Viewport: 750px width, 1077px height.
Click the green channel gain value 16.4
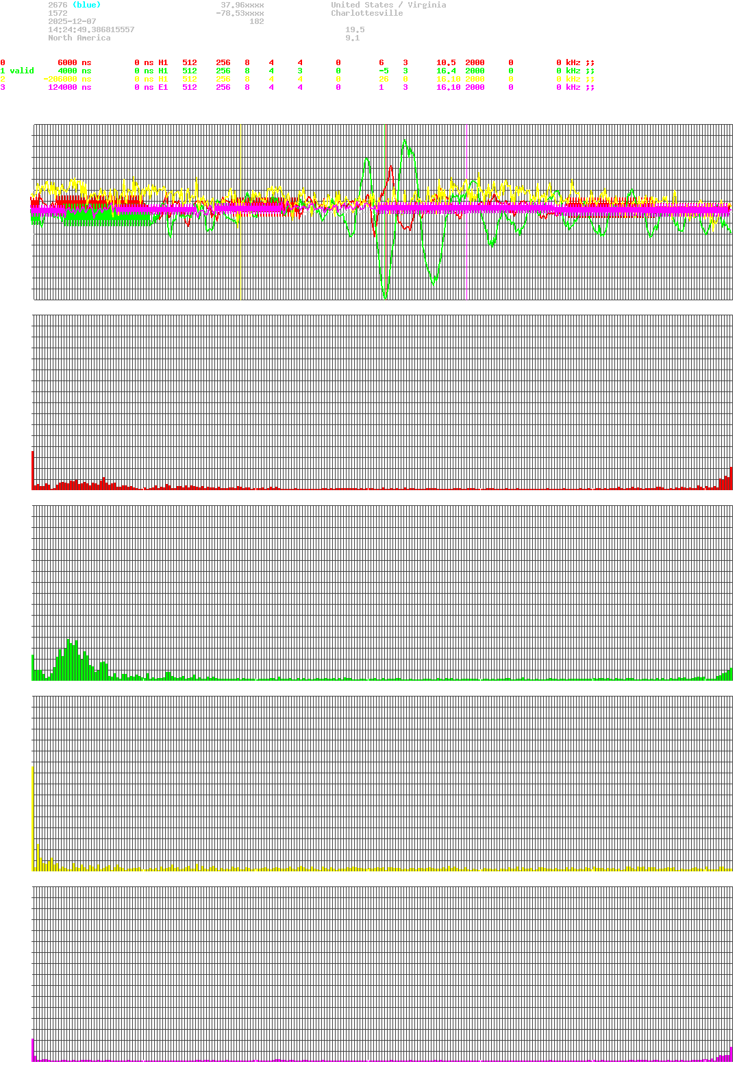click(x=446, y=71)
